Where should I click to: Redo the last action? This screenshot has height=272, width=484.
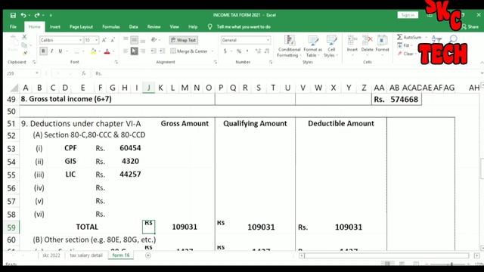tap(37, 15)
